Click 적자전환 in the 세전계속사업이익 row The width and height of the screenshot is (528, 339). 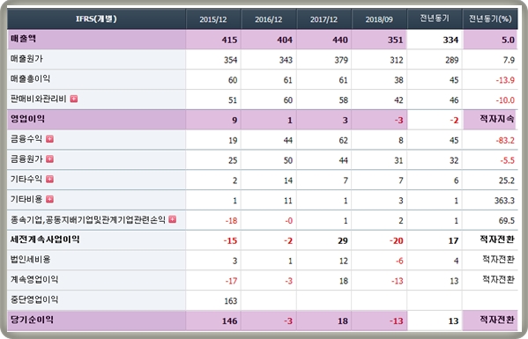pyautogui.click(x=497, y=240)
